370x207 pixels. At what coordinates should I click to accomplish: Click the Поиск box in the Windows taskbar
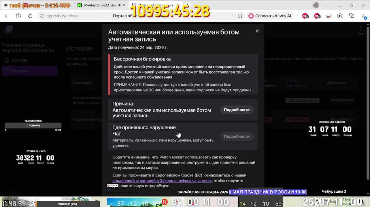tap(30, 202)
